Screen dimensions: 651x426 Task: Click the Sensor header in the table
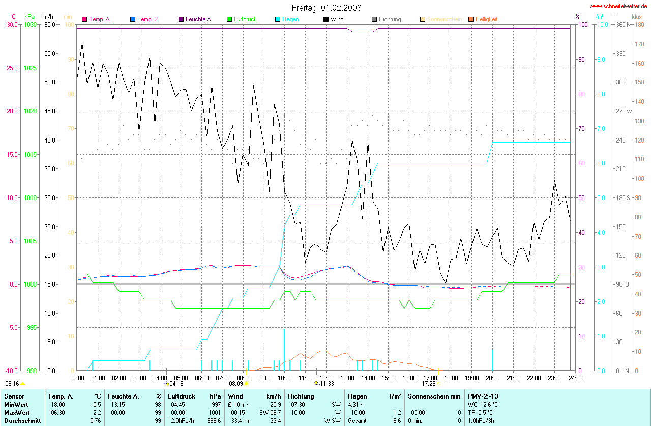pyautogui.click(x=13, y=396)
